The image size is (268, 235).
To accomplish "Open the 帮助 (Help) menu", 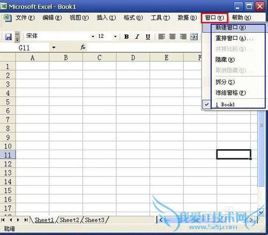I will tap(241, 18).
